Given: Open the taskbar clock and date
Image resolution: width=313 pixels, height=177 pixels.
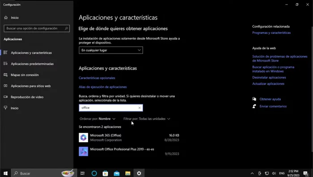Looking at the screenshot, I should tap(293, 173).
